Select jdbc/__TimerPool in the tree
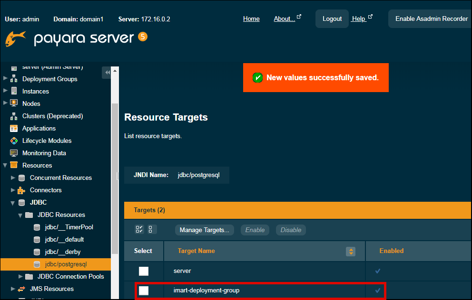This screenshot has width=472, height=300. (x=69, y=227)
